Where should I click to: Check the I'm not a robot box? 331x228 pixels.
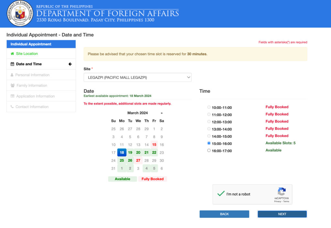click(221, 194)
